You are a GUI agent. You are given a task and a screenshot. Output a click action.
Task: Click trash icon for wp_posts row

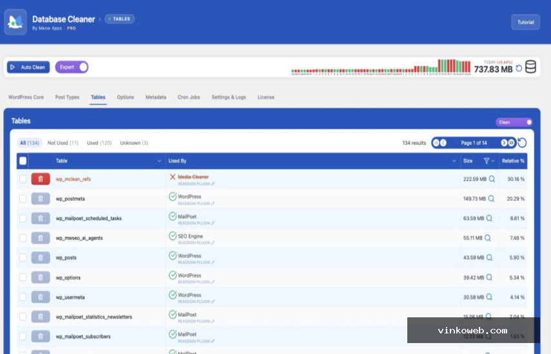point(41,257)
